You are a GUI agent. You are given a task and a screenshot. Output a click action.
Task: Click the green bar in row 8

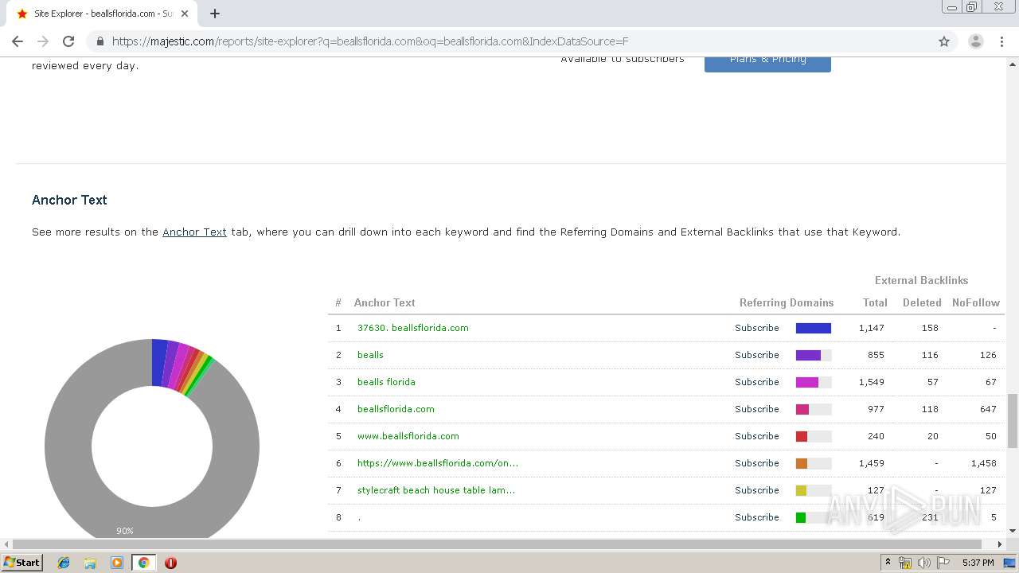tap(801, 517)
